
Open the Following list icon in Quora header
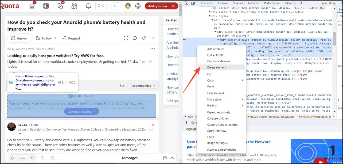click(46, 6)
